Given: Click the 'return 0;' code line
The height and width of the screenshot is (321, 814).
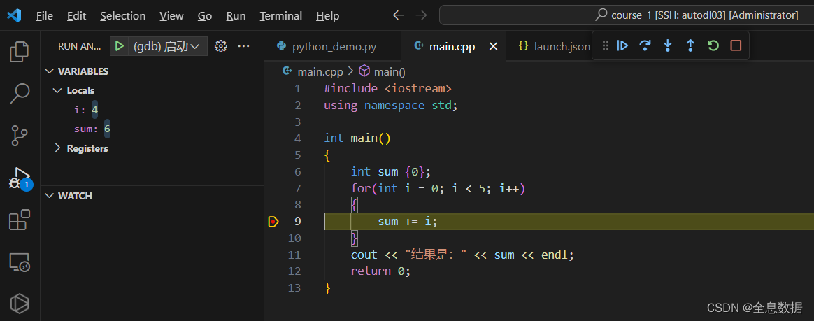Looking at the screenshot, I should [380, 271].
